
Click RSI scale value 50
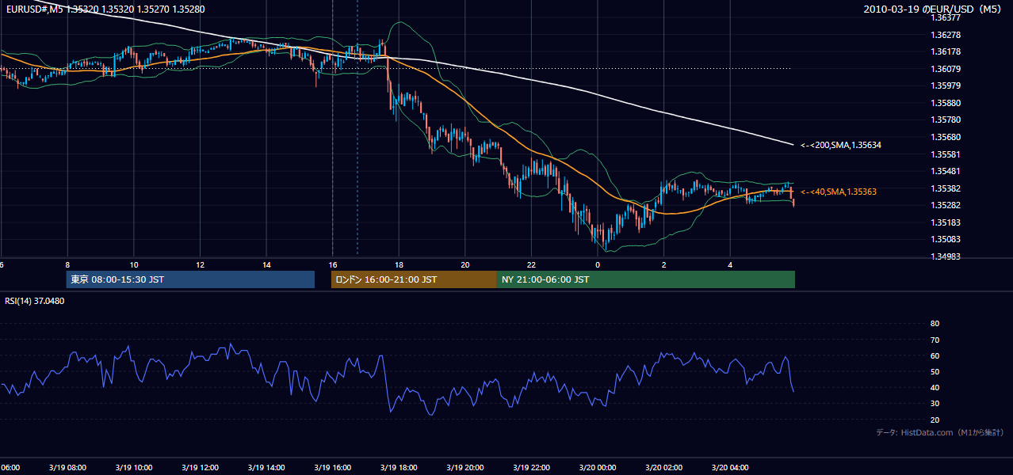pos(935,371)
